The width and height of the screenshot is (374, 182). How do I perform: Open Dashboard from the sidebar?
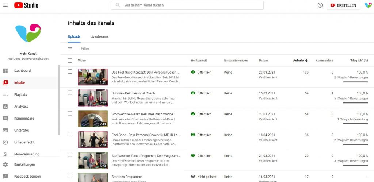tap(22, 71)
